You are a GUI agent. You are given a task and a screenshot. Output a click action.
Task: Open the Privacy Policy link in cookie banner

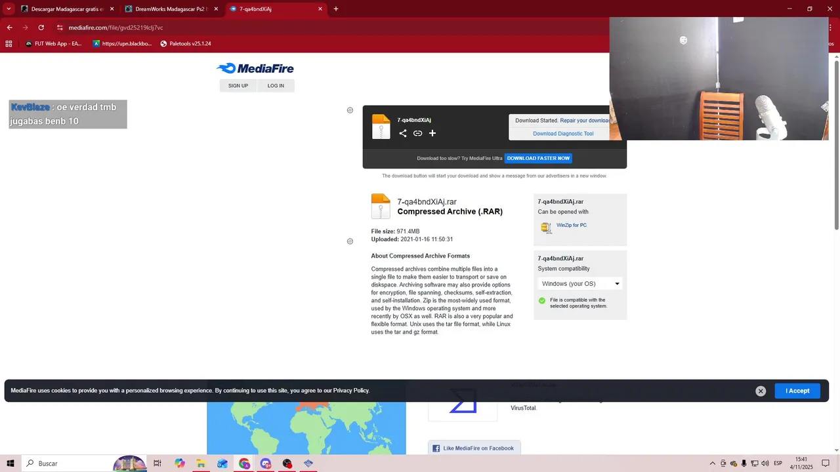point(351,391)
